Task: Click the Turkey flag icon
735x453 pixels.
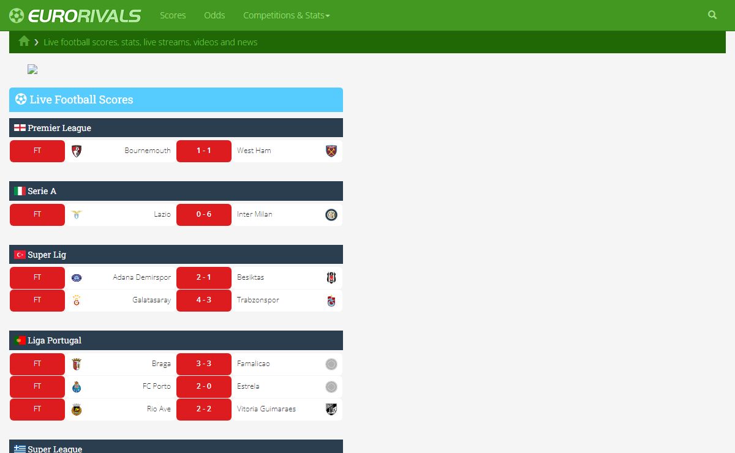Action: click(20, 255)
